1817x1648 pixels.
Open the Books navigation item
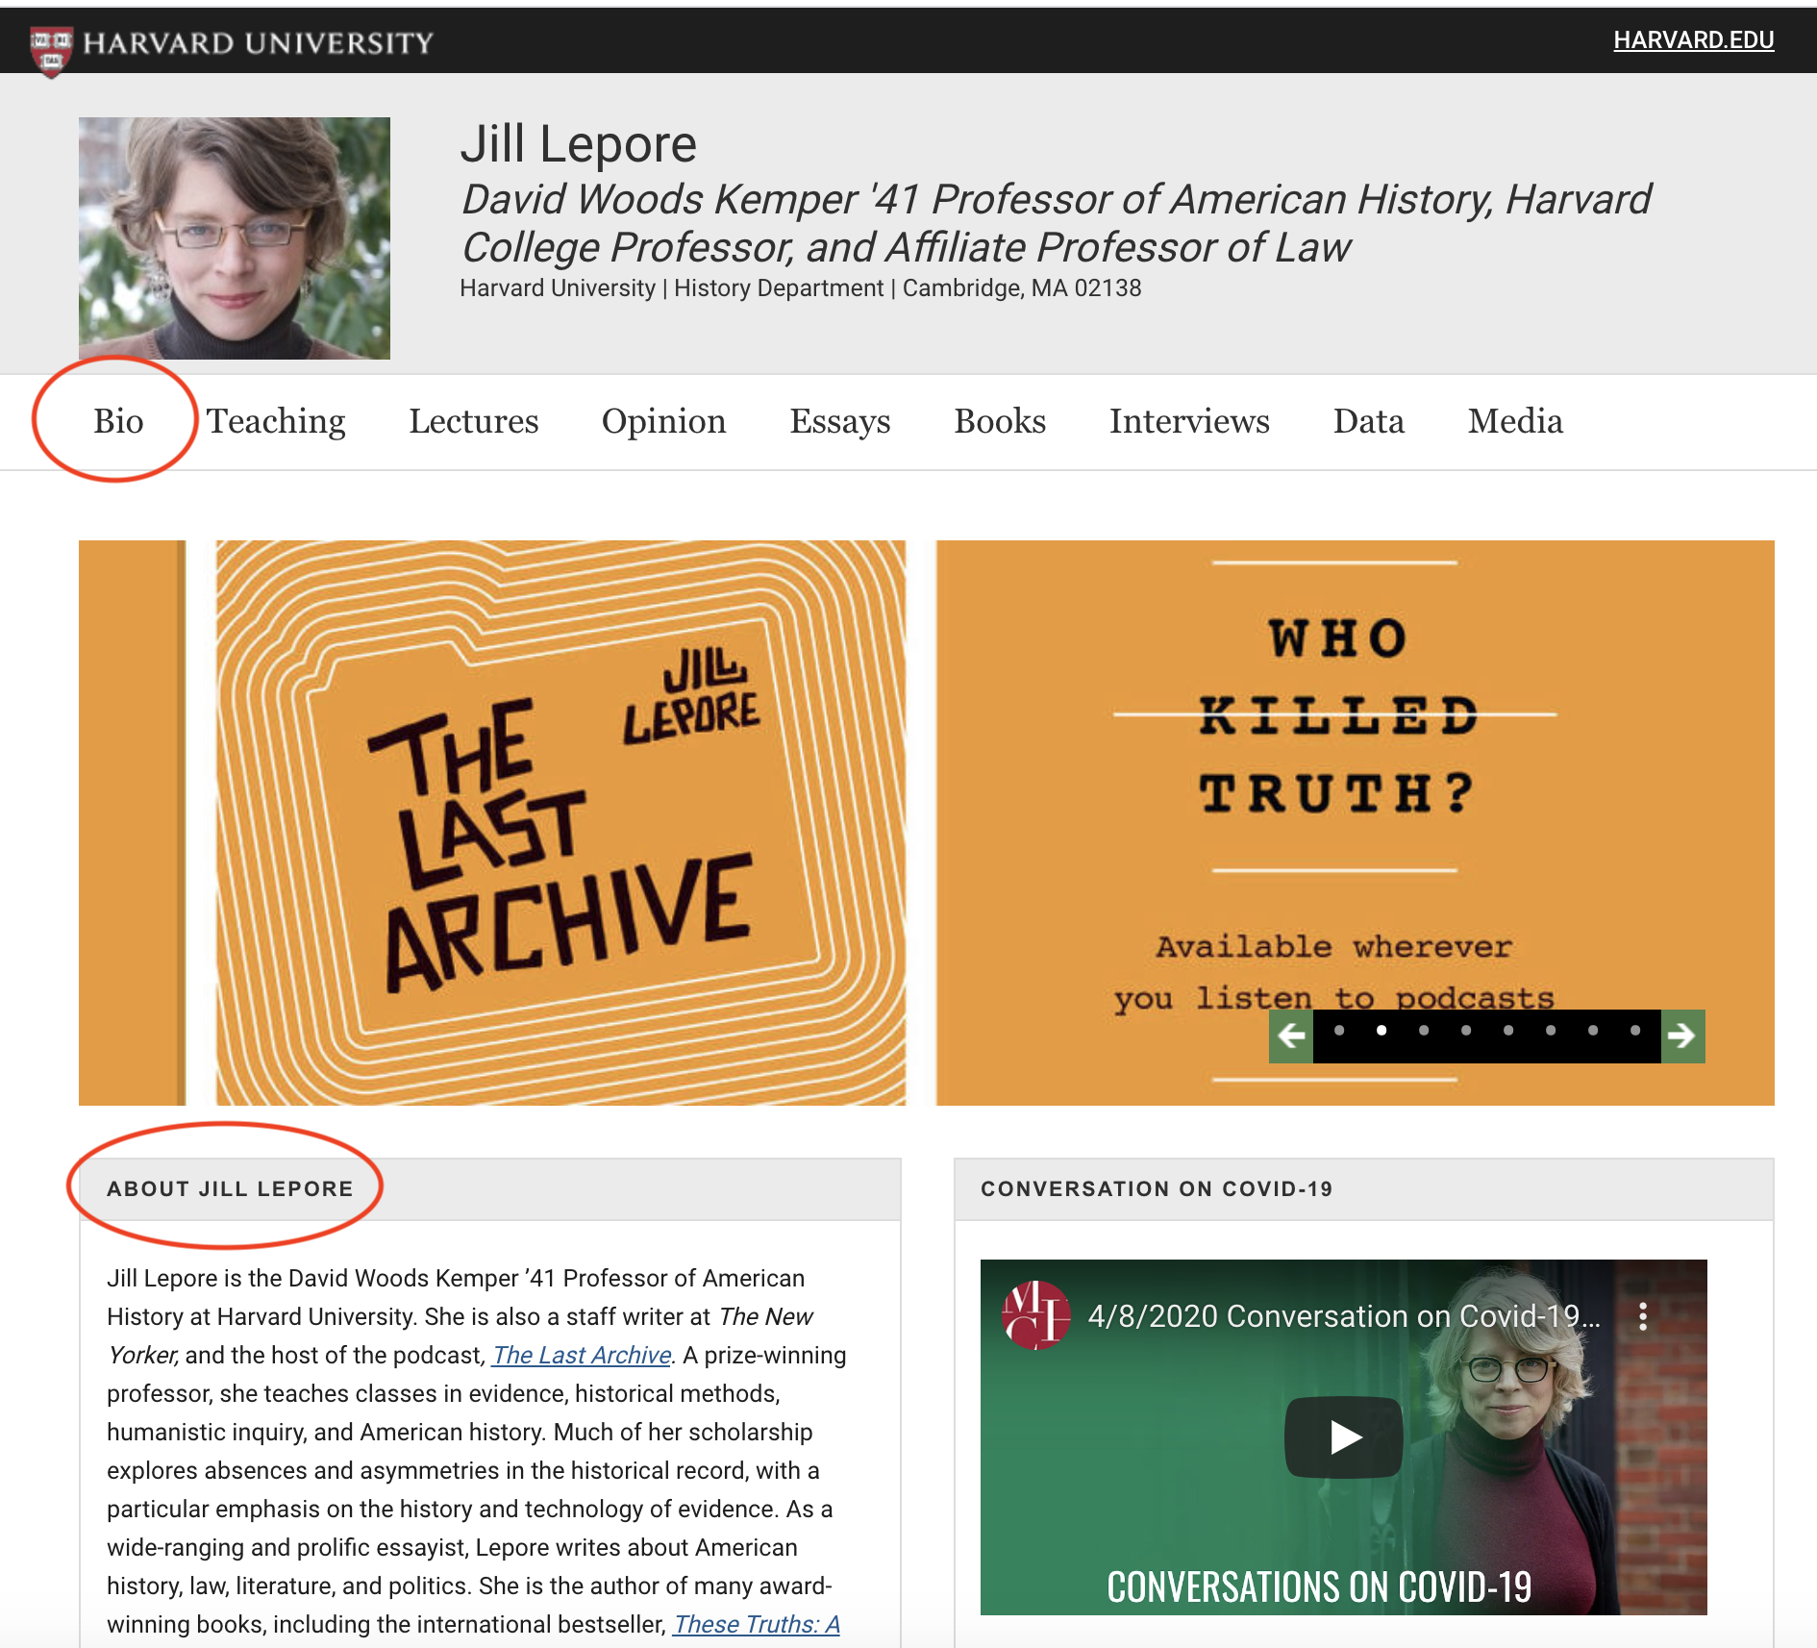click(999, 421)
